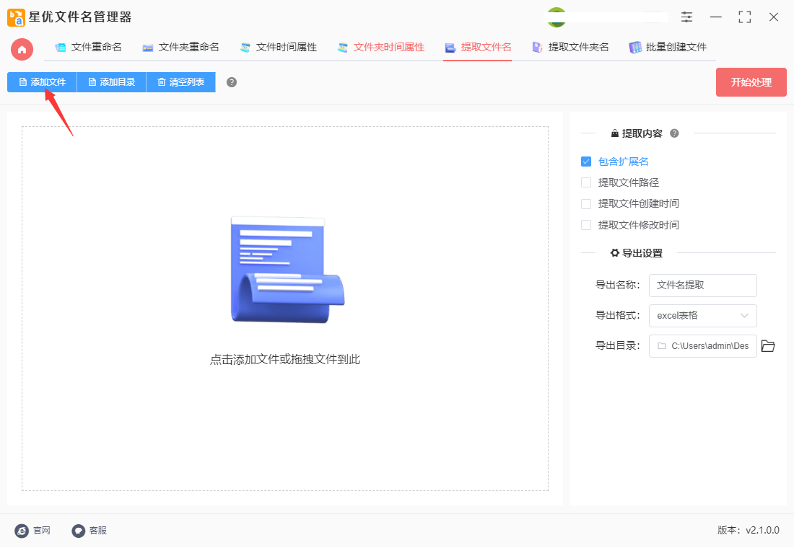Viewport: 794px width, 548px height.
Task: Open help icon beside 提取内容
Action: point(674,133)
